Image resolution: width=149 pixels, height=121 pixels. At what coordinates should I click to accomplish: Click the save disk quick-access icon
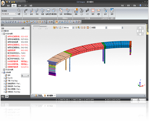point(9,2)
